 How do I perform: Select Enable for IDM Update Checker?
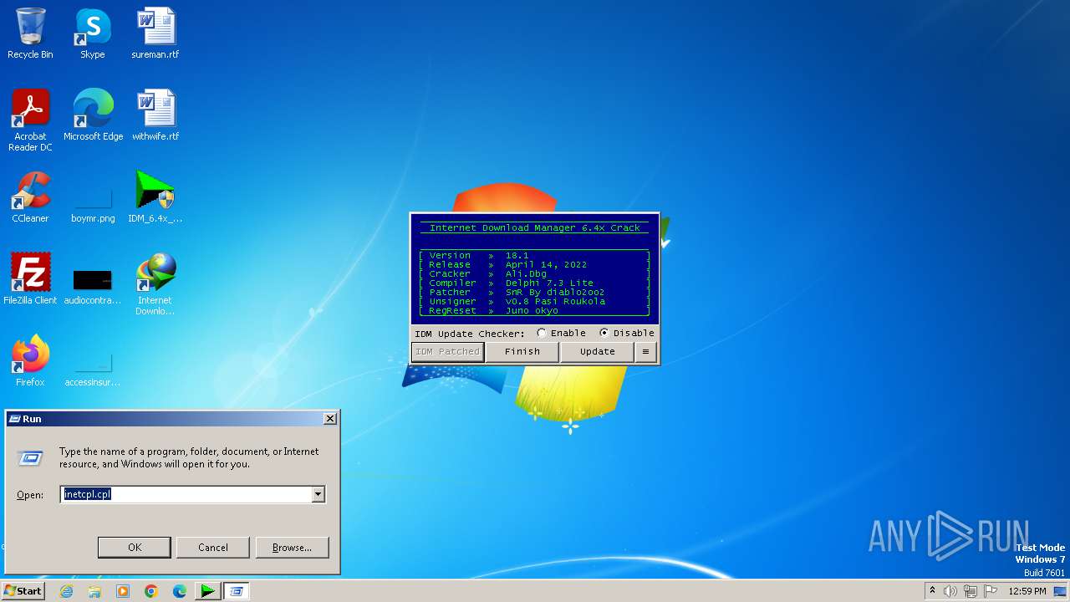(x=561, y=333)
